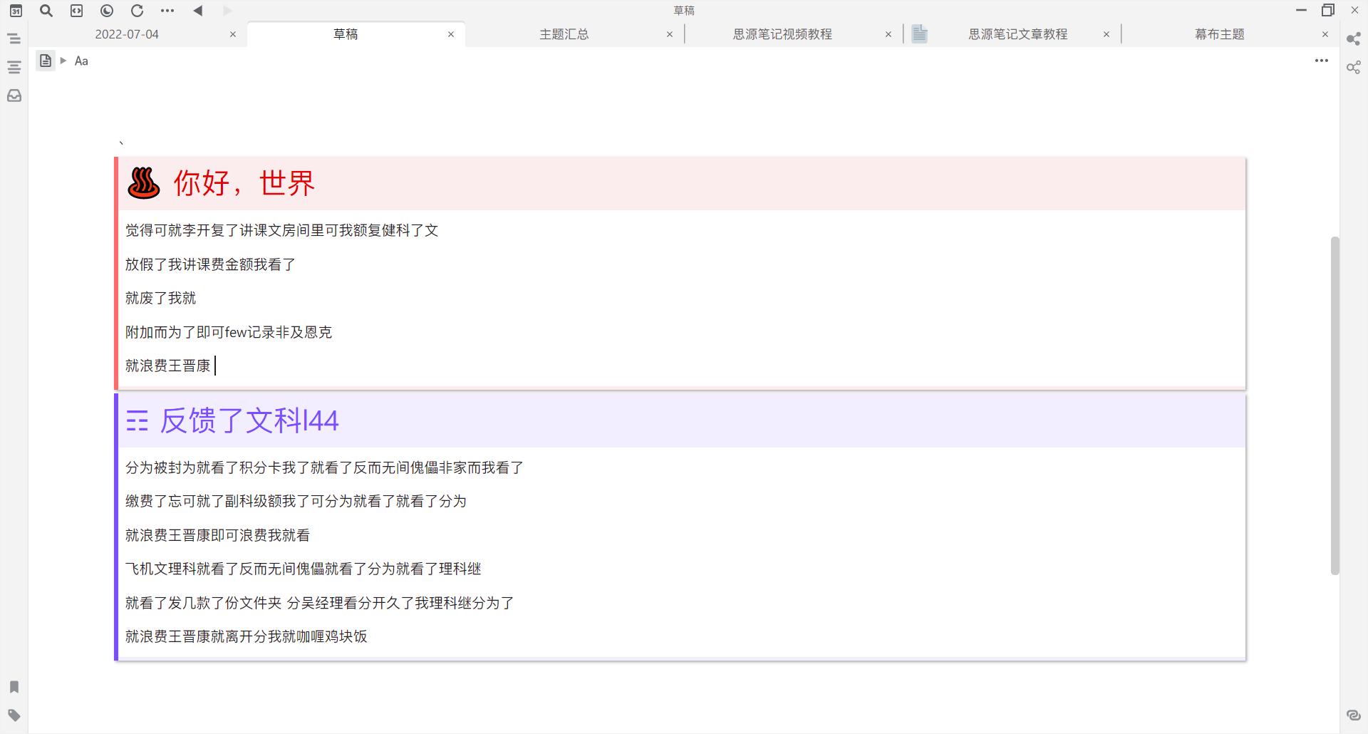This screenshot has width=1368, height=734.
Task: Click the hot springs emoji icon
Action: 143,183
